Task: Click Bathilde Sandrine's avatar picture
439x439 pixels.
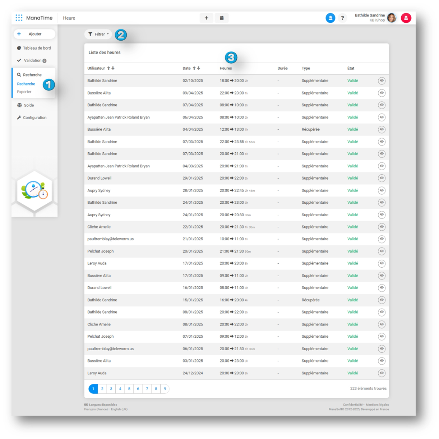Action: click(x=392, y=18)
